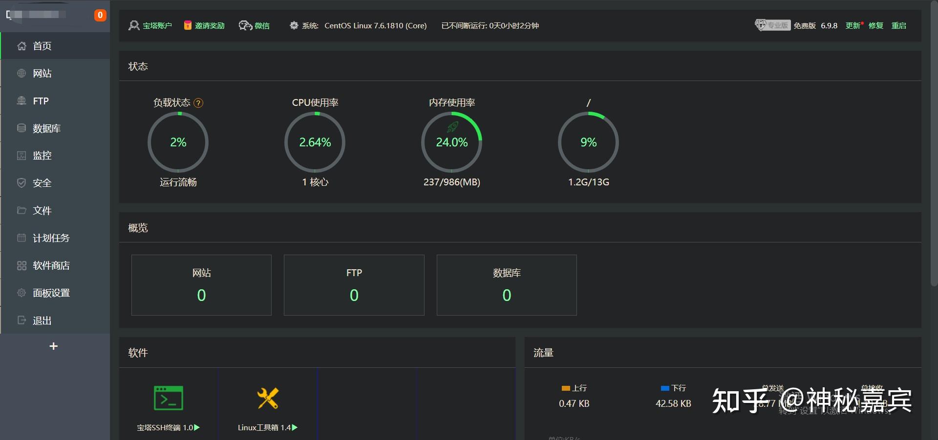Click the 已不间断运行 uptime text
Image resolution: width=938 pixels, height=440 pixels.
pos(490,26)
